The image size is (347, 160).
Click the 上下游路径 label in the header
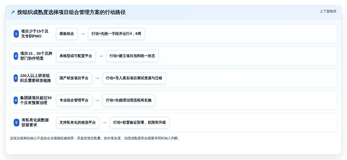pos(328,11)
